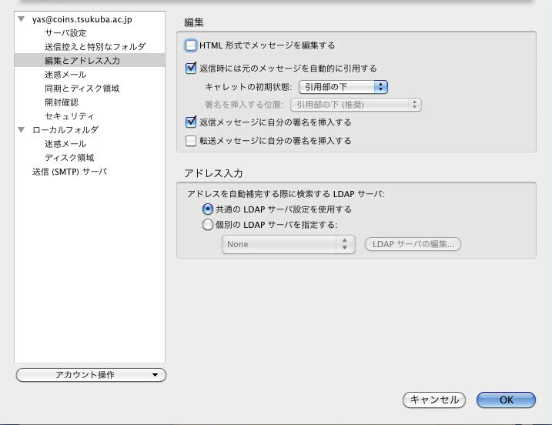
Task: Collapse the yas@coins.tsukuba.ac.jp account tree
Action: click(22, 19)
